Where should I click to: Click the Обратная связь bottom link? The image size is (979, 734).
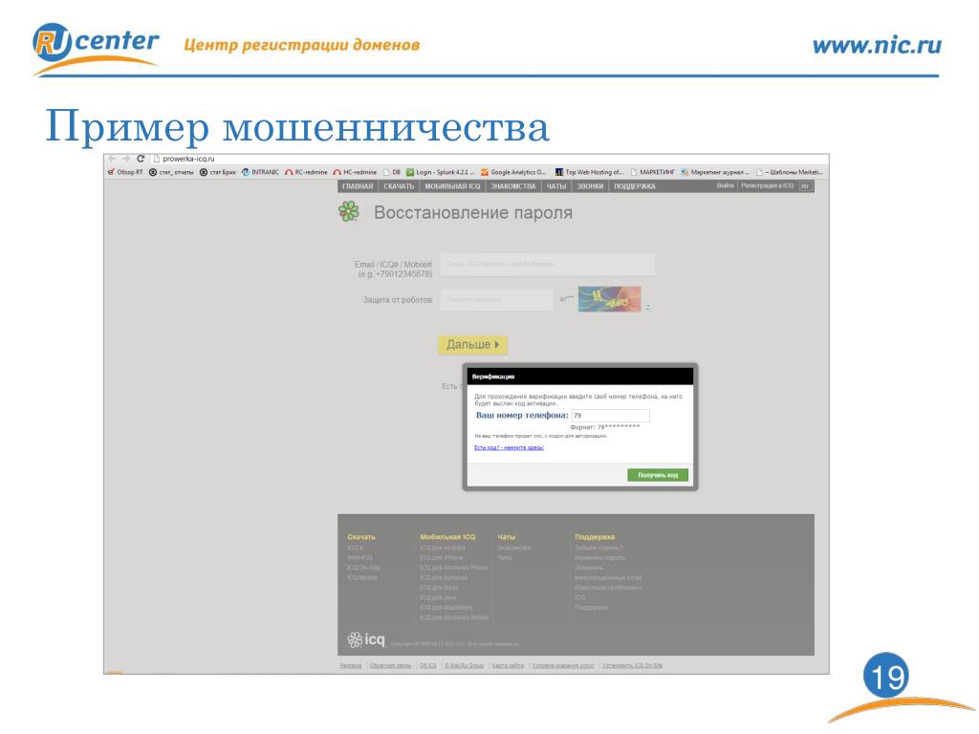coord(390,665)
